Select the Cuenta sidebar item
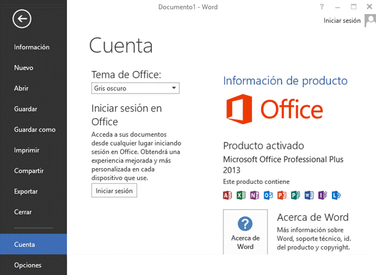Image resolution: width=376 pixels, height=275 pixels. tap(34, 244)
